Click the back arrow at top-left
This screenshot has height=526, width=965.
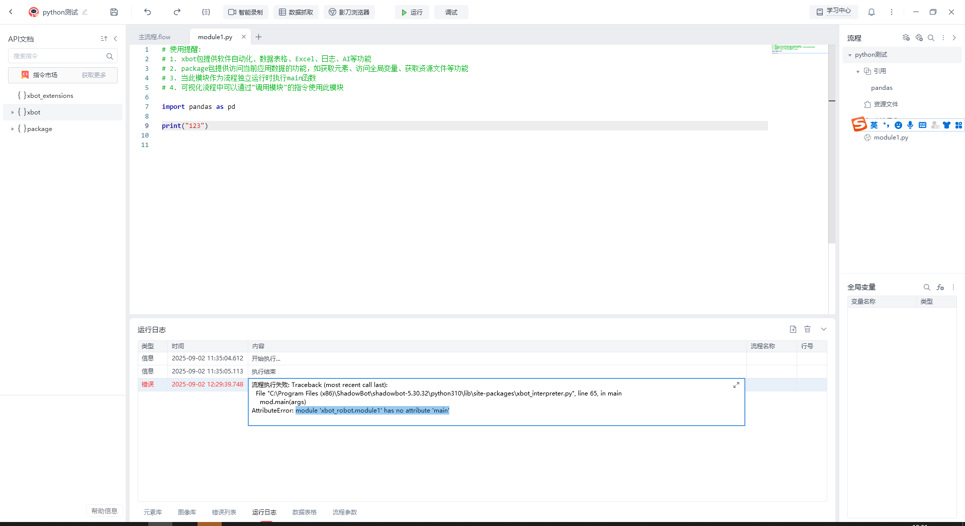(11, 12)
